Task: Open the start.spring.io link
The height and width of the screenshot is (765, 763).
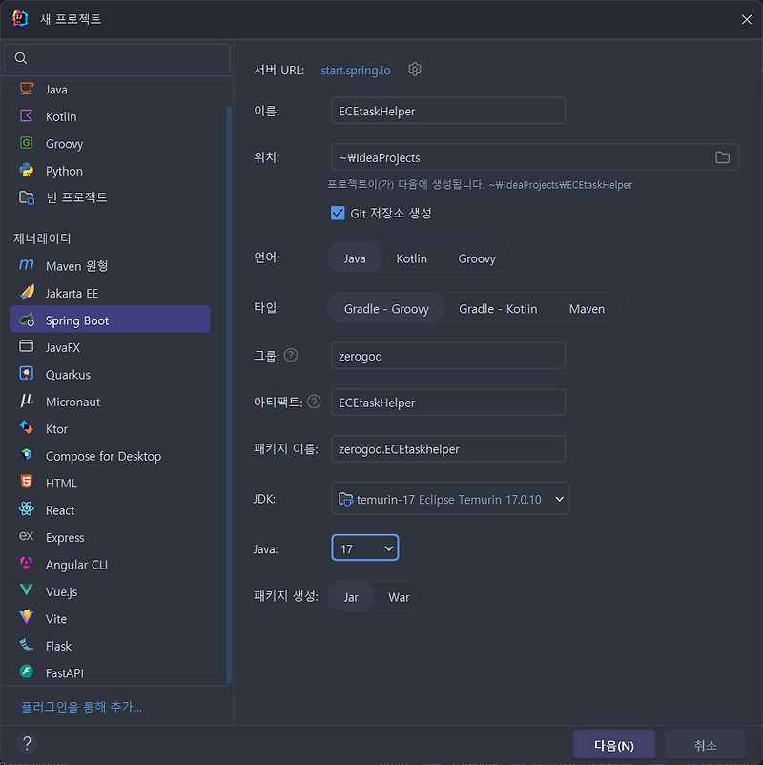Action: (355, 69)
